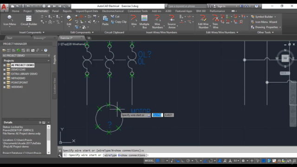
Task: Open the Conversion Tools tab
Action: pos(137,11)
